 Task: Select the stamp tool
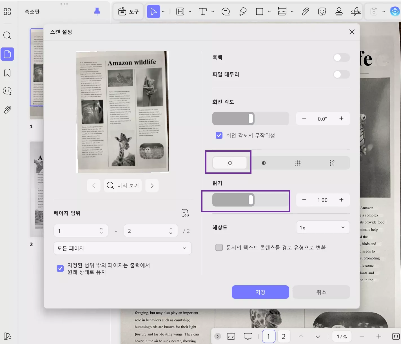pos(339,11)
